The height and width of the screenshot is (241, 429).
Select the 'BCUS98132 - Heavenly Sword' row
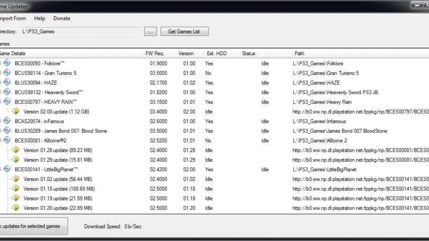pyautogui.click(x=49, y=92)
